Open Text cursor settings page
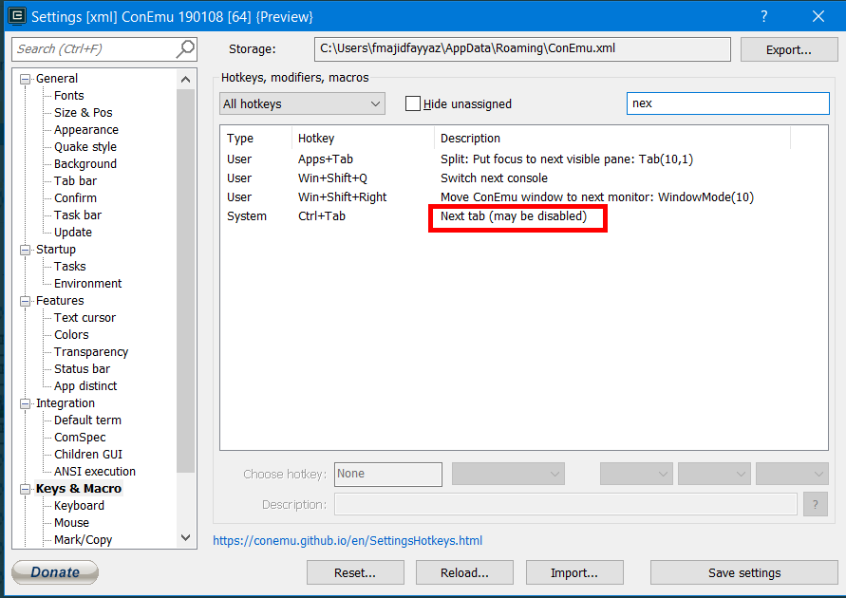Screen dimensions: 846x598 pos(85,318)
